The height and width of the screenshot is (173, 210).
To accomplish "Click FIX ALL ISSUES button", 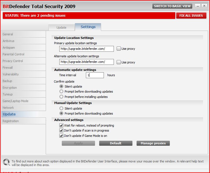I will (191, 16).
